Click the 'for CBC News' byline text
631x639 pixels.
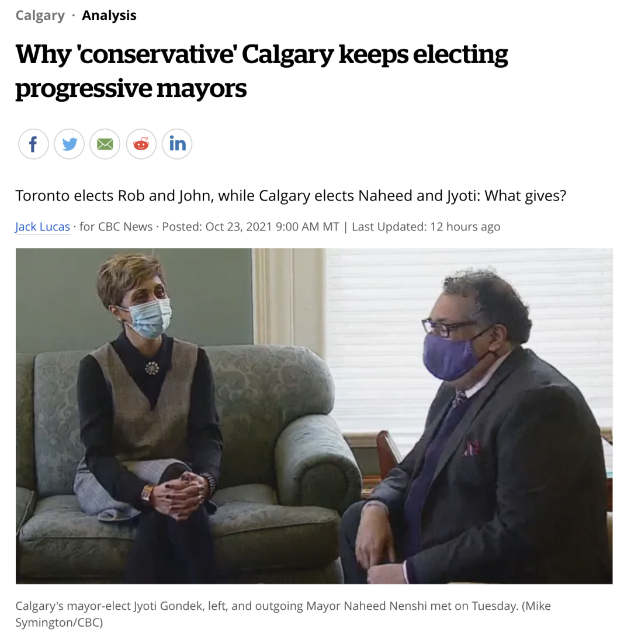pyautogui.click(x=116, y=227)
